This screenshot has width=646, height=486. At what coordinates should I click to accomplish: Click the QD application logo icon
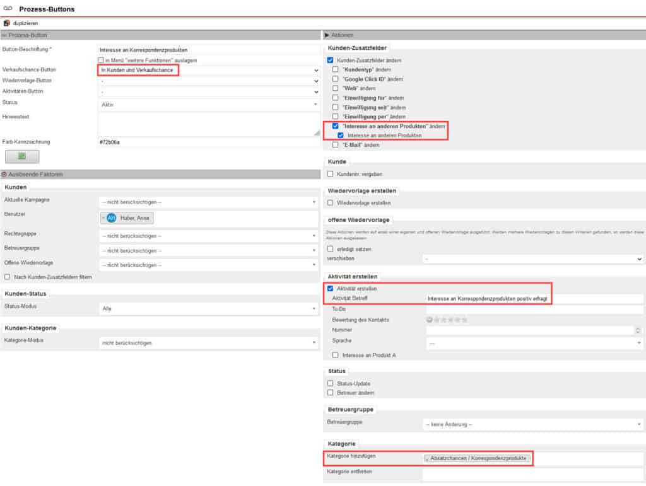click(x=9, y=8)
